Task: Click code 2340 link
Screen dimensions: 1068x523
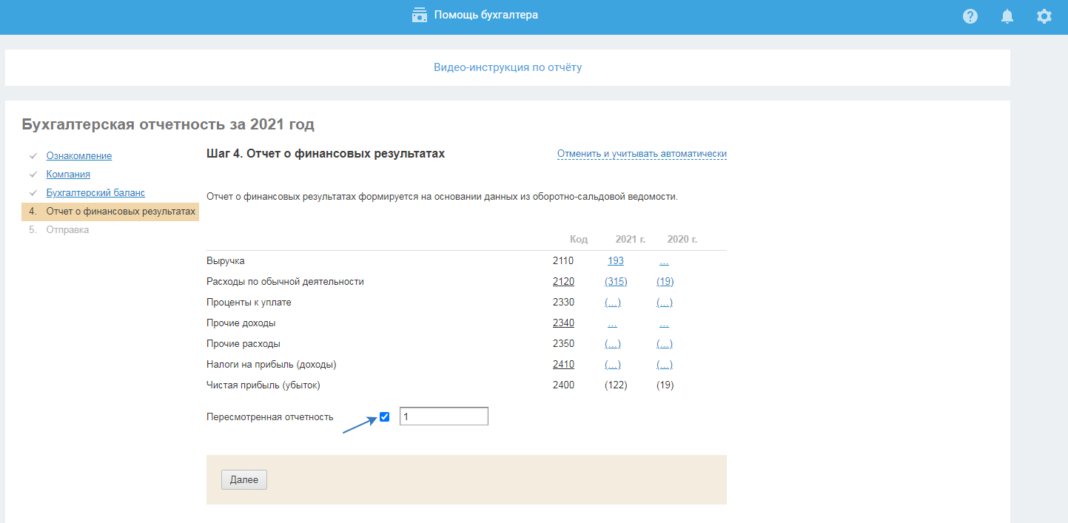Action: [x=563, y=323]
